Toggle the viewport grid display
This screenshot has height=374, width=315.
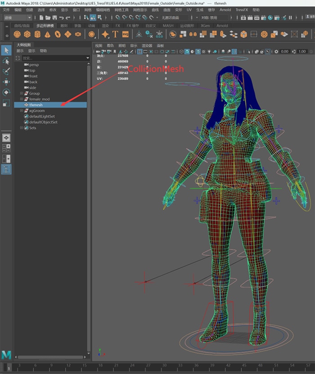click(x=140, y=52)
